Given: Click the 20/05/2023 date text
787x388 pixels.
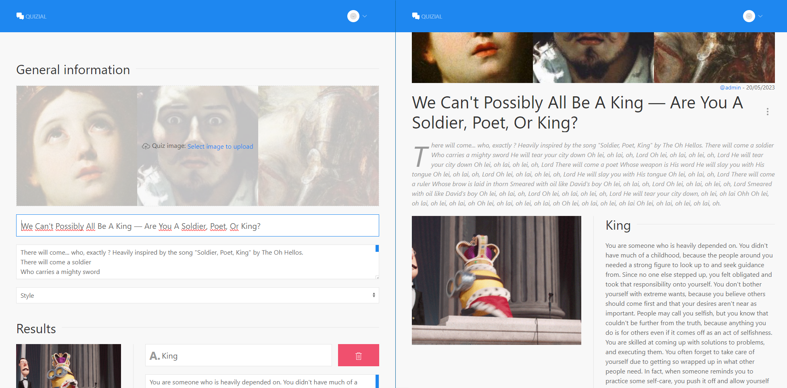Looking at the screenshot, I should click(x=760, y=87).
